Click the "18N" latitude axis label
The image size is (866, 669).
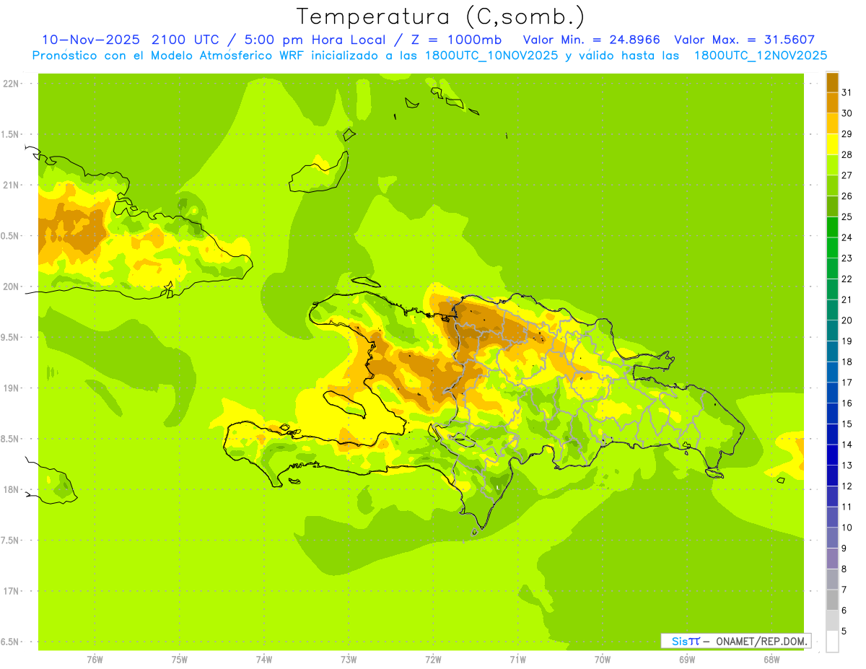point(10,489)
